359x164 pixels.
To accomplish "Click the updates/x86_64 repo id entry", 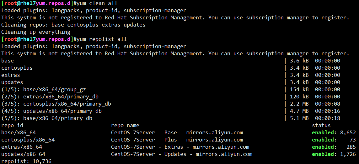I will coord(23,154).
